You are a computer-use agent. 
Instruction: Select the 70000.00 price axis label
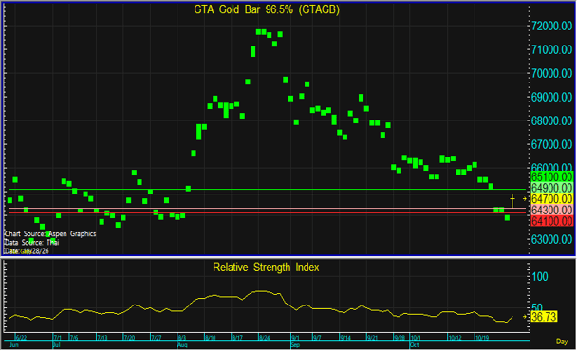(x=551, y=73)
